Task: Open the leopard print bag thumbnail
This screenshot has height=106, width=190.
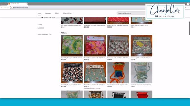Action: [95, 95]
